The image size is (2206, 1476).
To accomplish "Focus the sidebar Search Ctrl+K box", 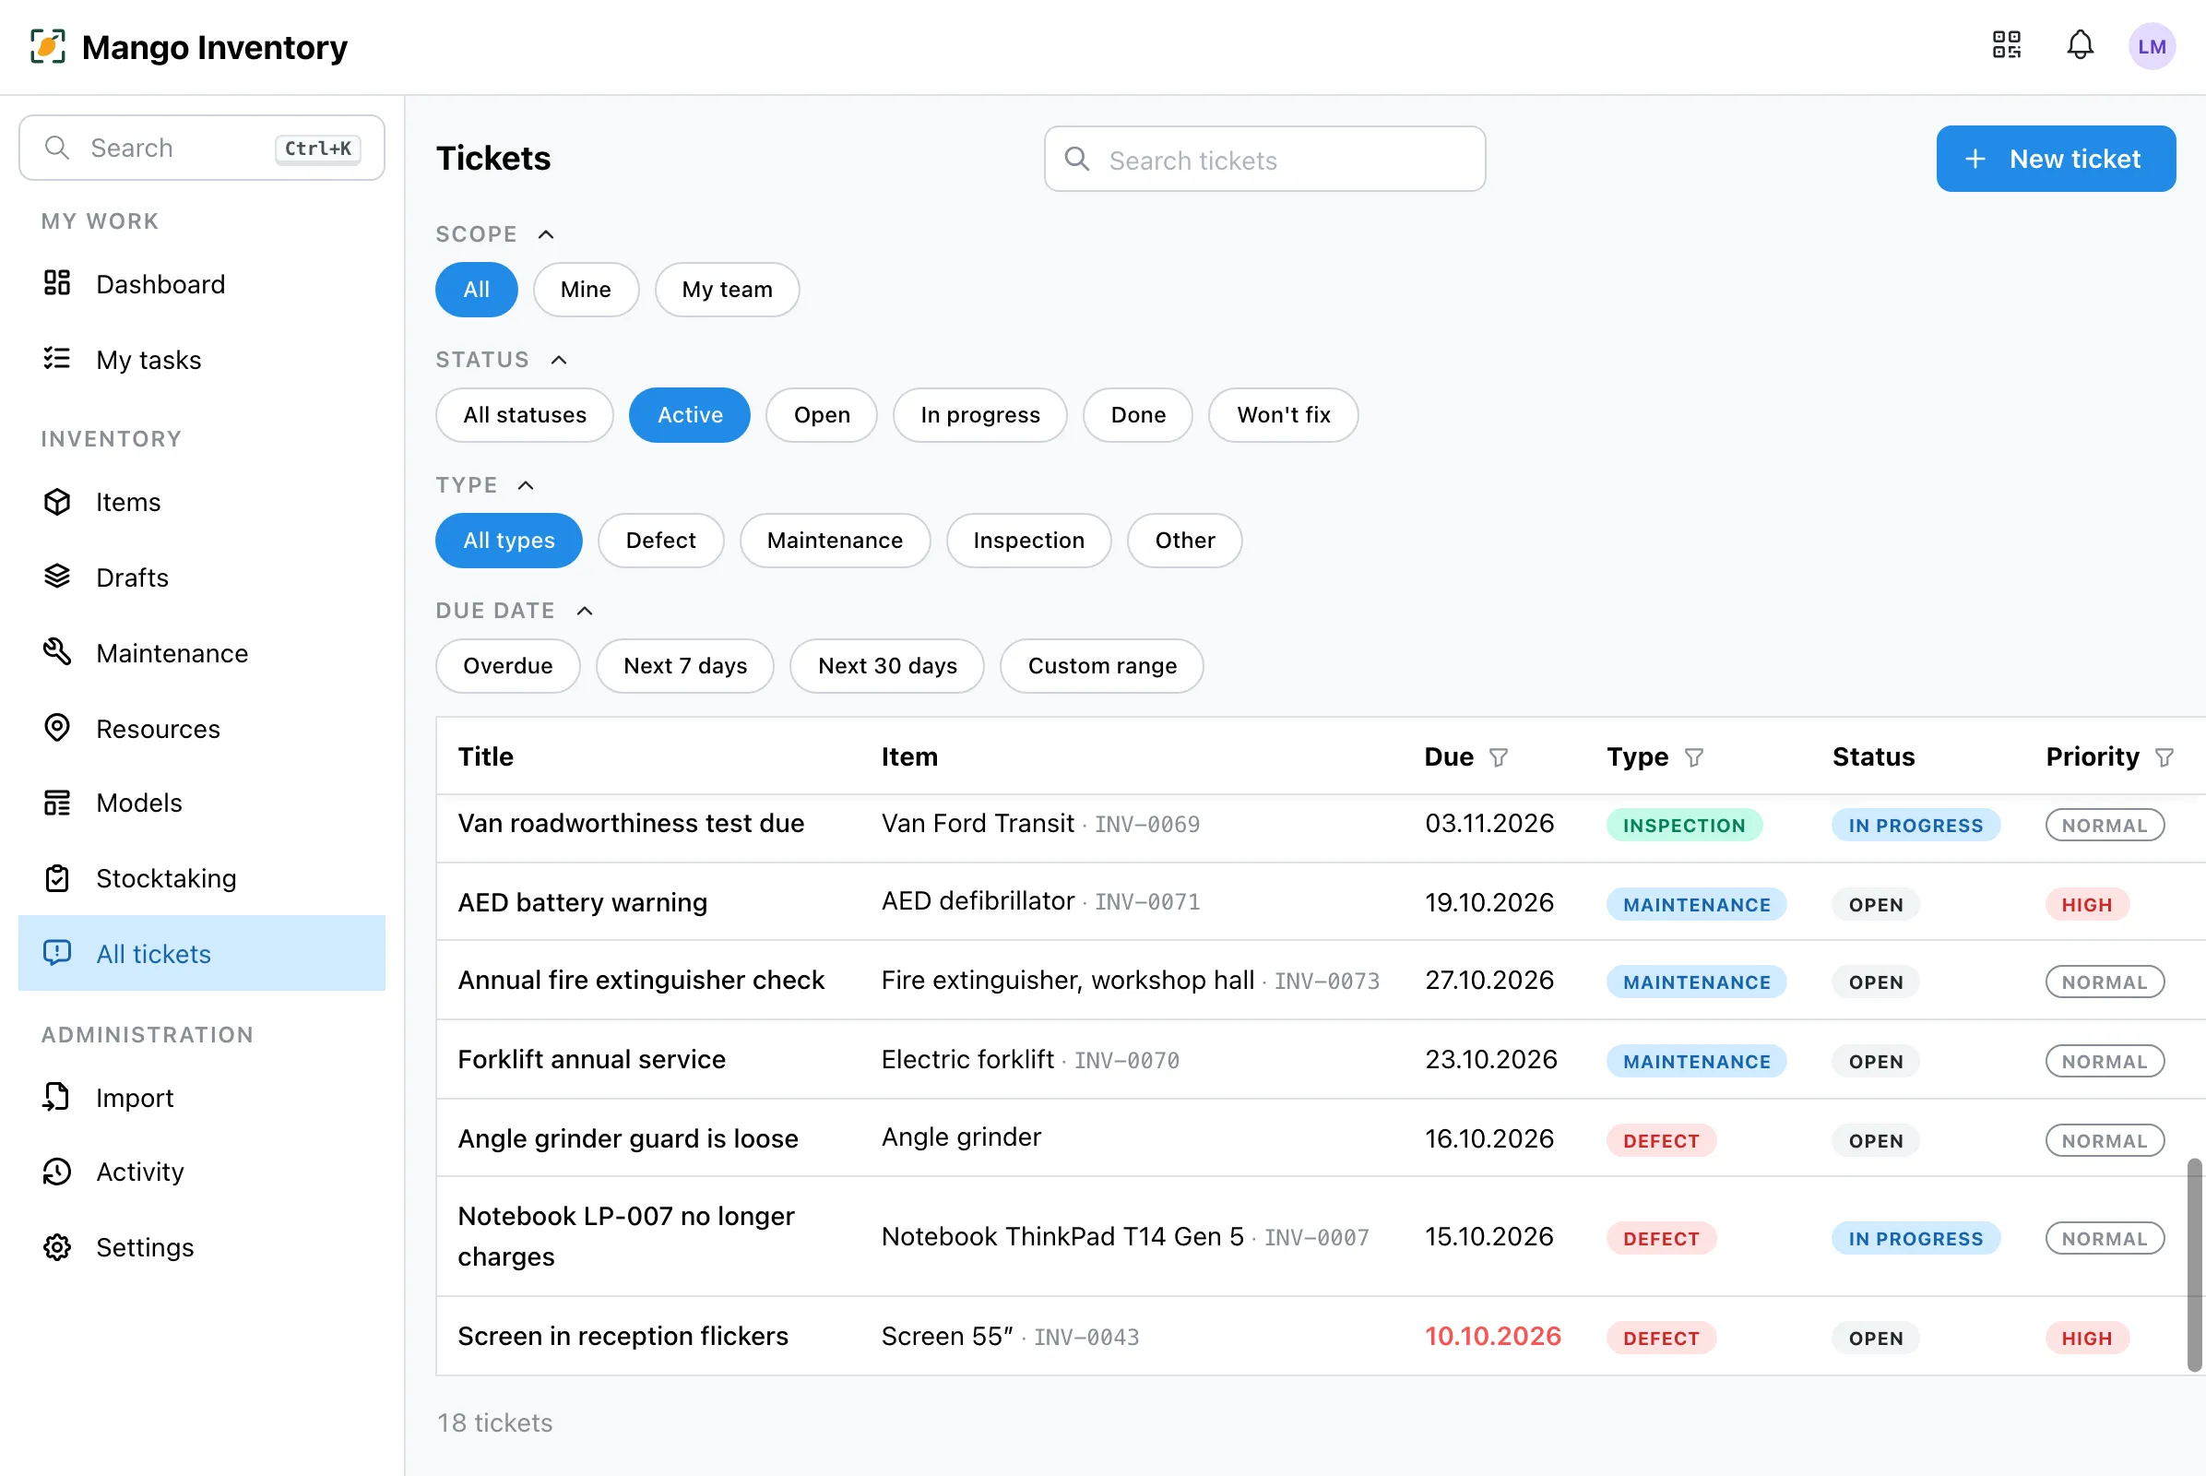I will 201,148.
